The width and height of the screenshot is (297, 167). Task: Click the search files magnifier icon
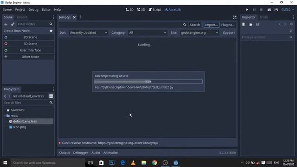[51, 103]
